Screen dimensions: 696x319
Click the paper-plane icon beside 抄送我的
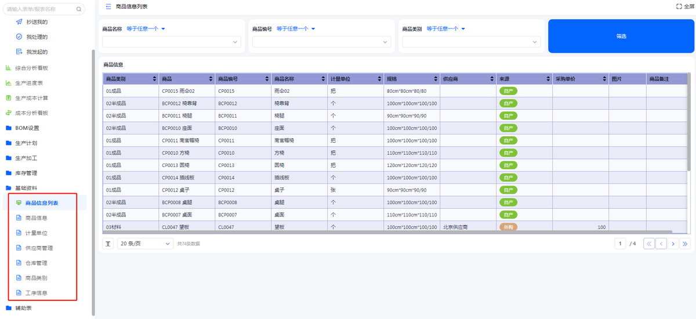[19, 21]
